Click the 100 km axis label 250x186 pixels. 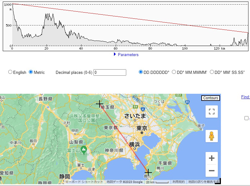click(x=185, y=48)
